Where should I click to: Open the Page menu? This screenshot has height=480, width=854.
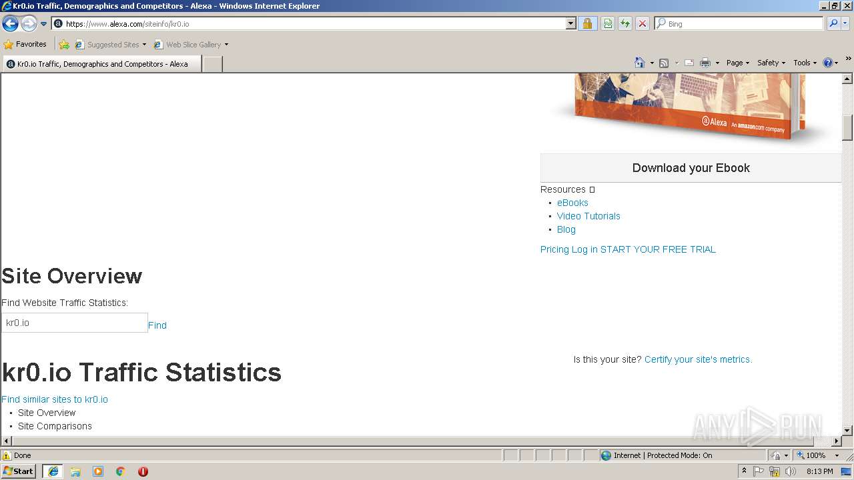click(738, 63)
